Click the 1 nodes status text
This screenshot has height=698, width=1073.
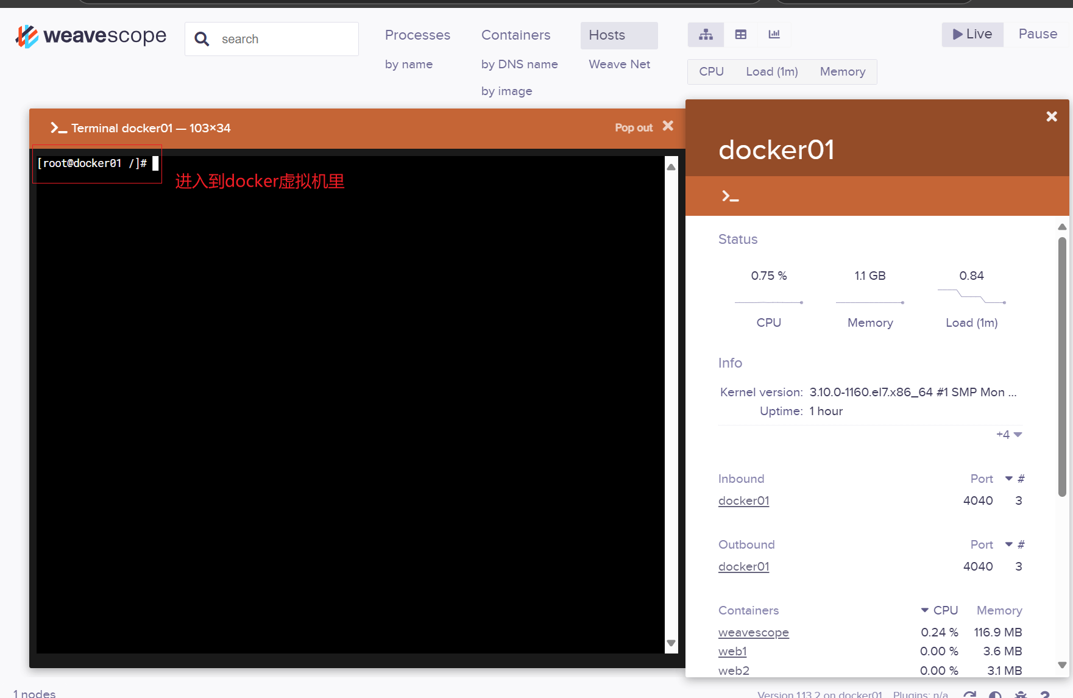(x=35, y=694)
